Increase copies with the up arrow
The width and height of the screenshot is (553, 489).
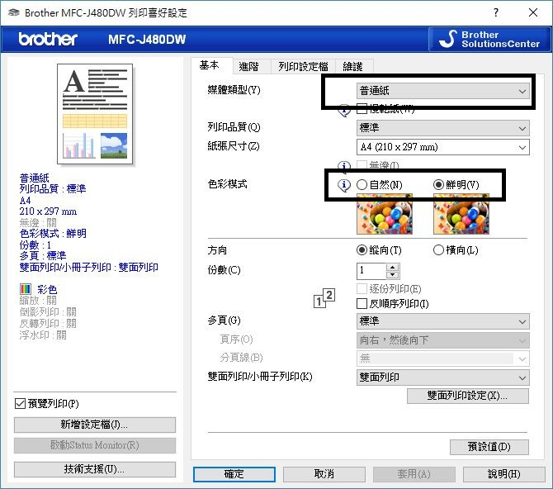(393, 268)
